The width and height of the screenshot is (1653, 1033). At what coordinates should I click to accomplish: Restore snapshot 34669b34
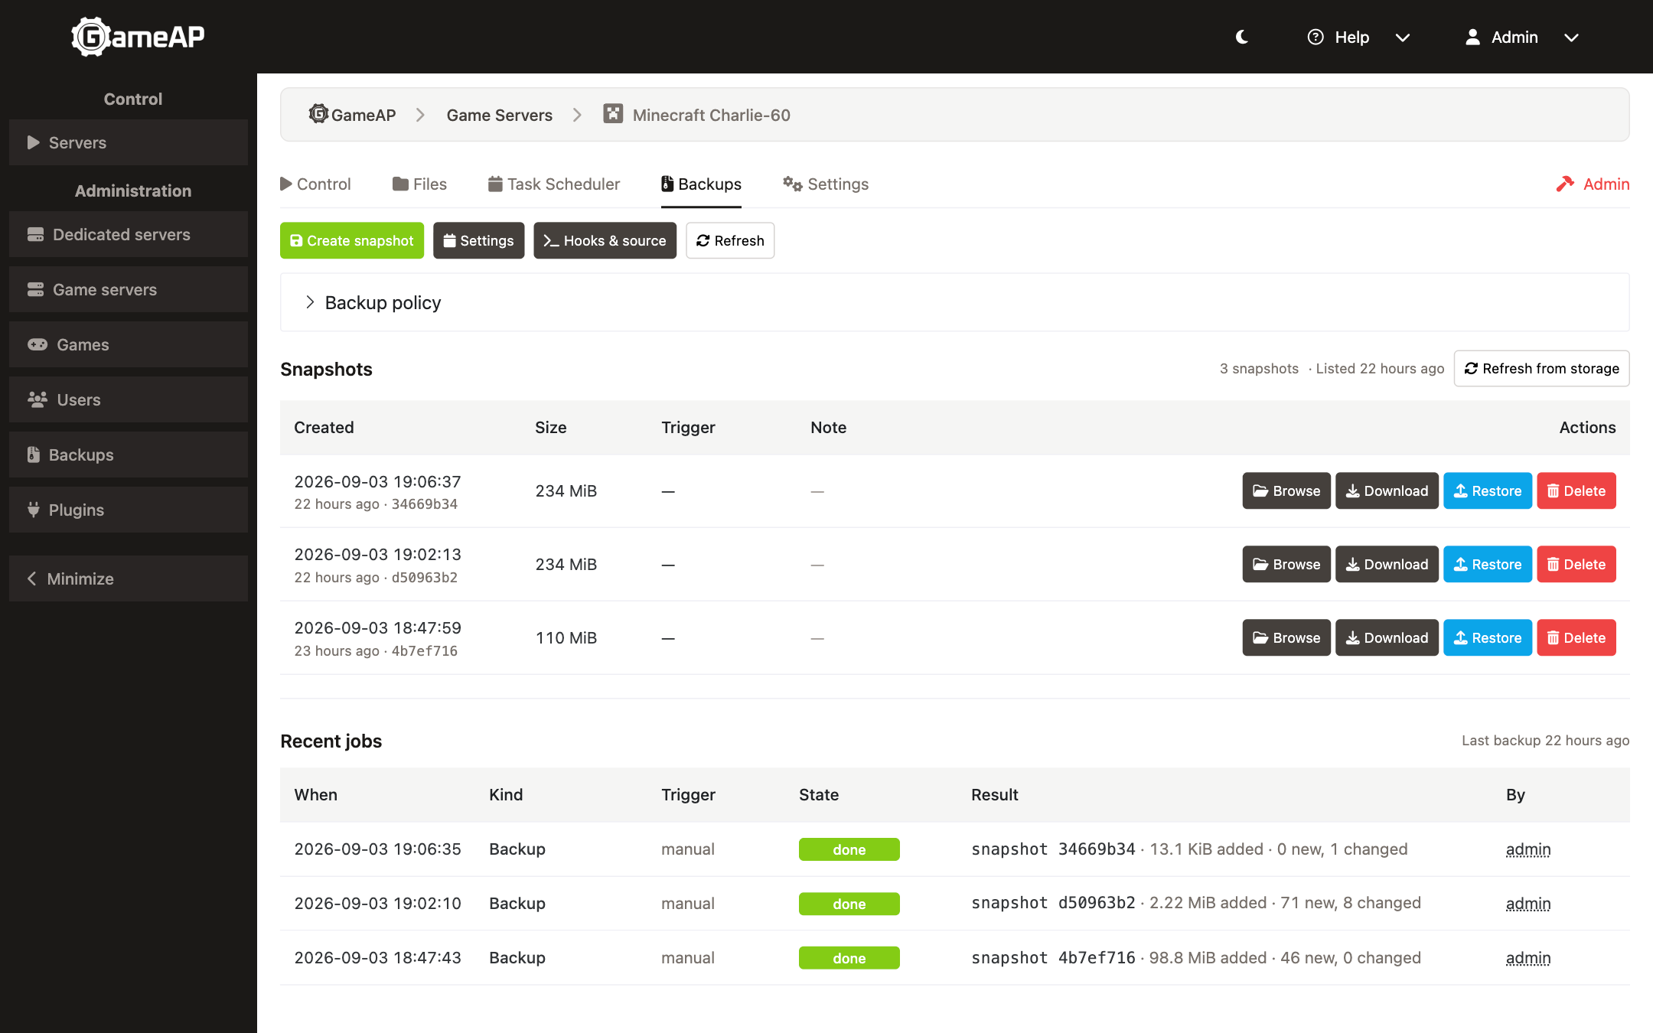pos(1488,490)
